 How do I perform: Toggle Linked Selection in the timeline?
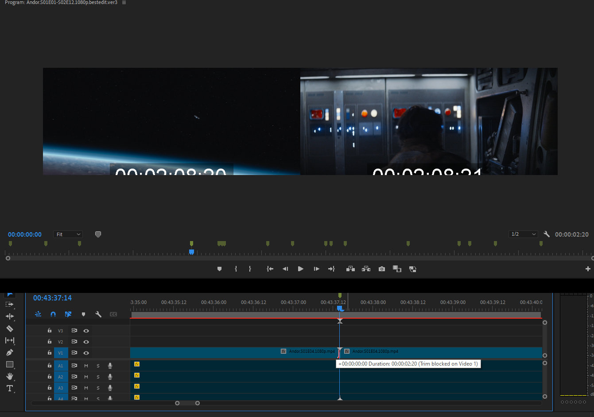[68, 314]
